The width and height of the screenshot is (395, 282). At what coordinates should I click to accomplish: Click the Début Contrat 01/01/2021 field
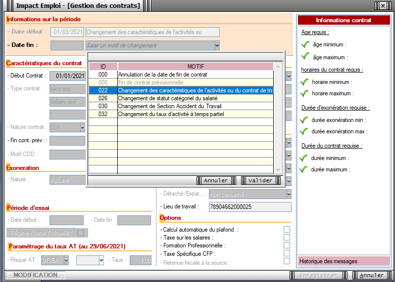coord(67,76)
